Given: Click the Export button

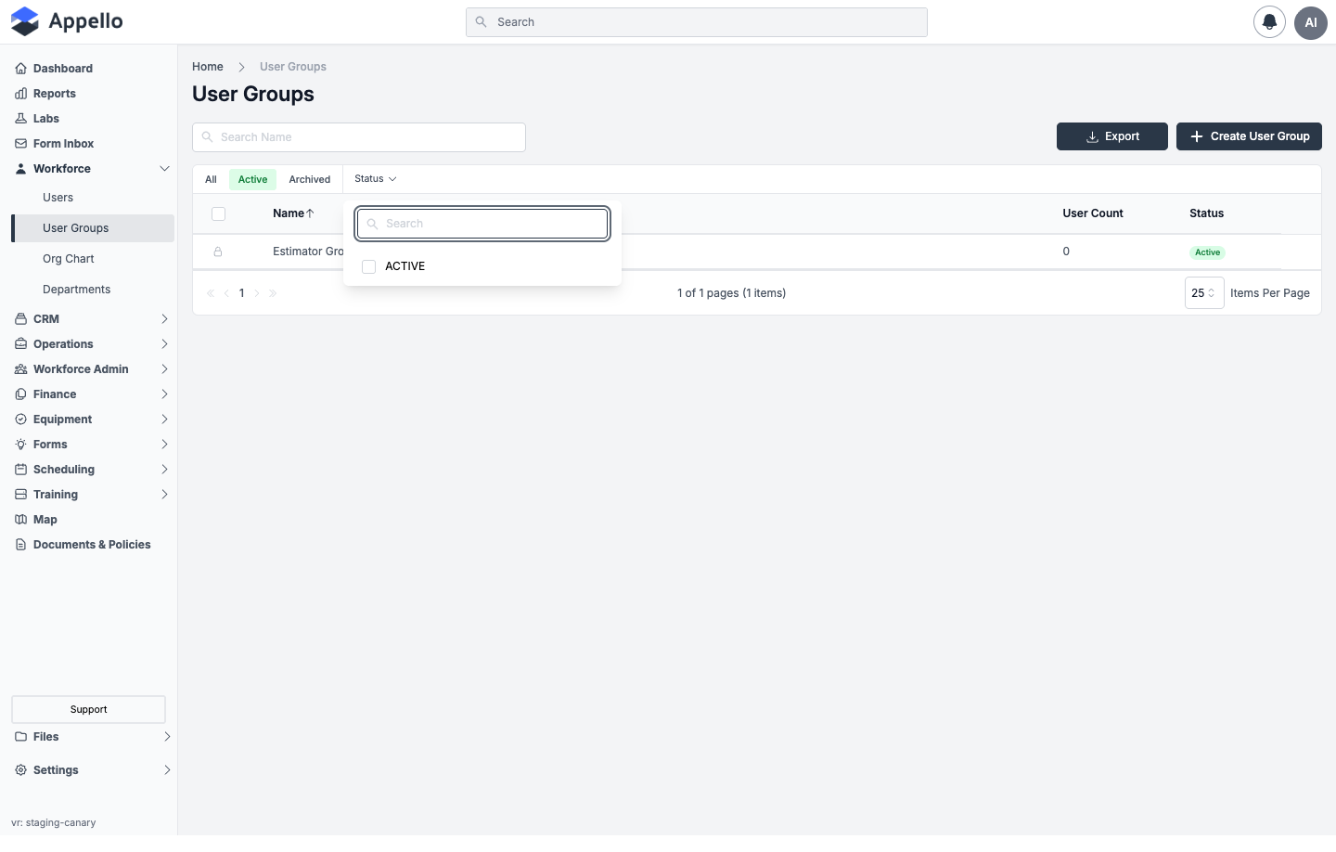Looking at the screenshot, I should pos(1112,136).
